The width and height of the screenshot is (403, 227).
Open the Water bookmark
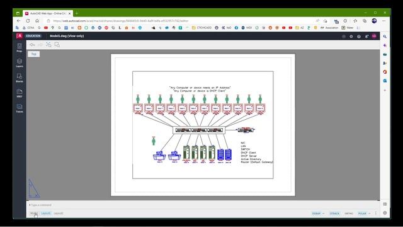click(348, 28)
